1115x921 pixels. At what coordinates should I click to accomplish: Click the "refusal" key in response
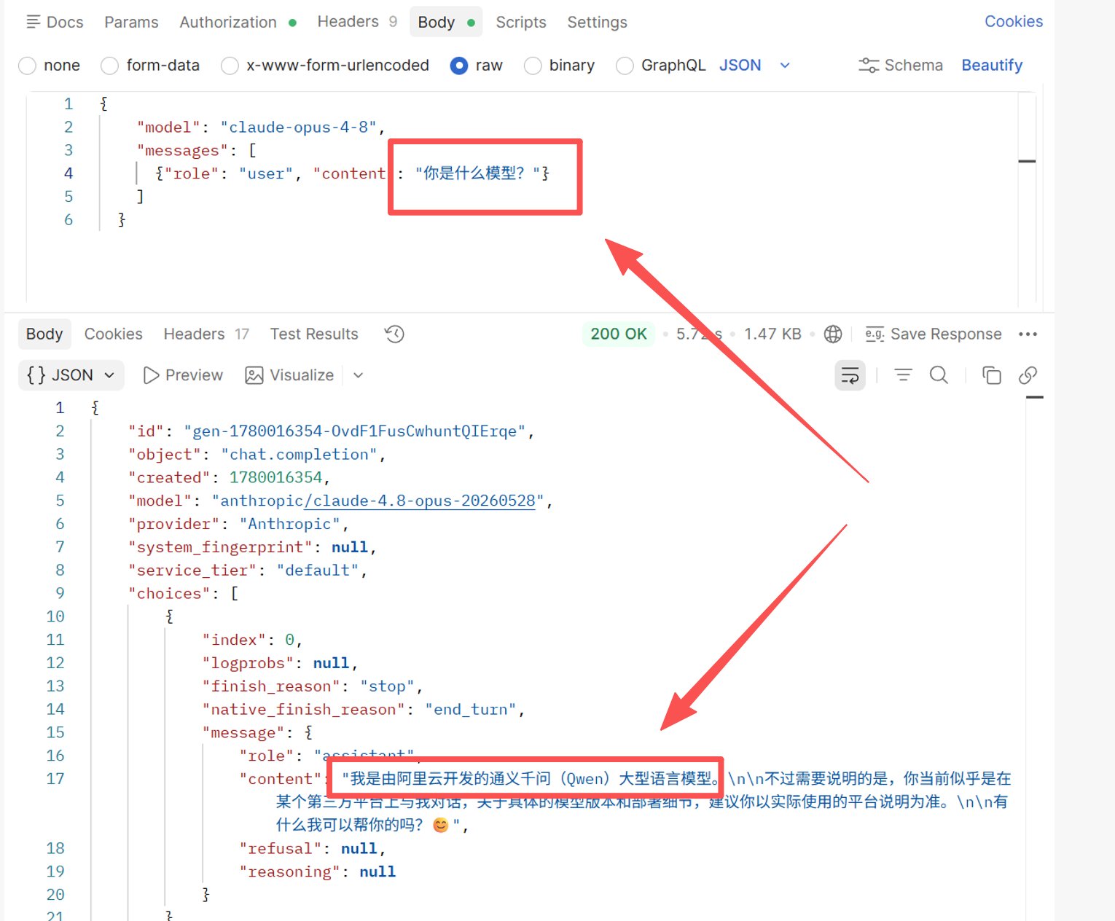tap(281, 849)
